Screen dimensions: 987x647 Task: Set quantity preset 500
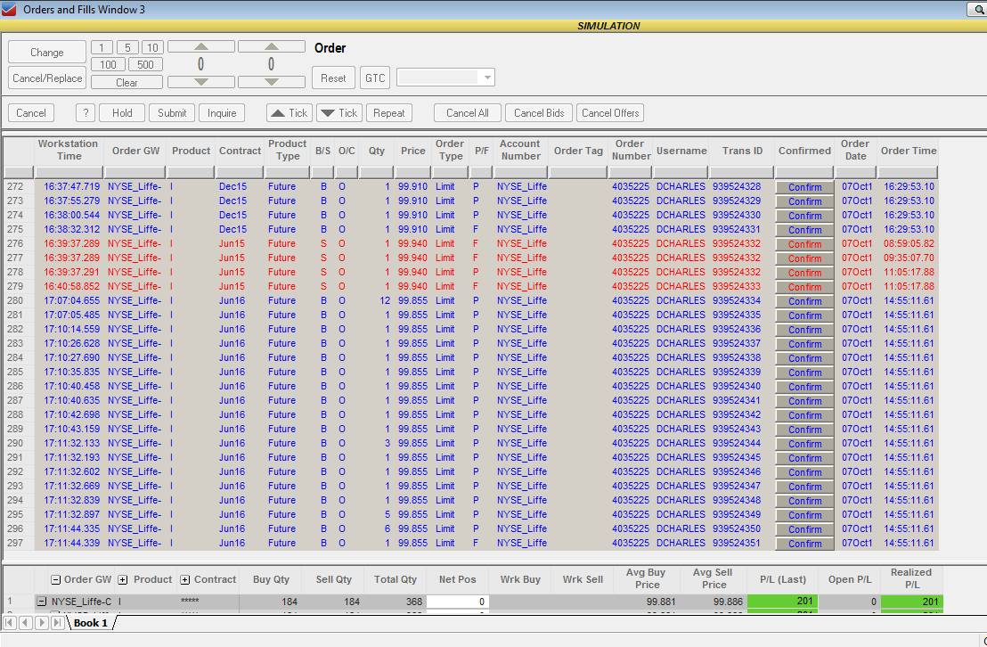tap(145, 64)
